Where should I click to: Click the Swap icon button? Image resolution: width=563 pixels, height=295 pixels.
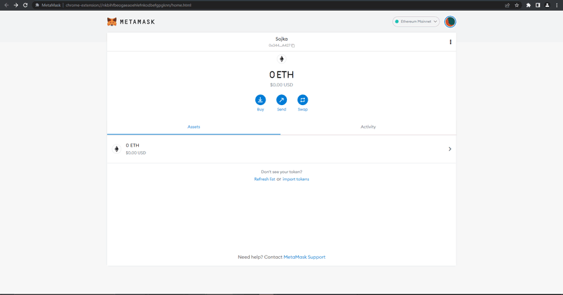(x=302, y=100)
